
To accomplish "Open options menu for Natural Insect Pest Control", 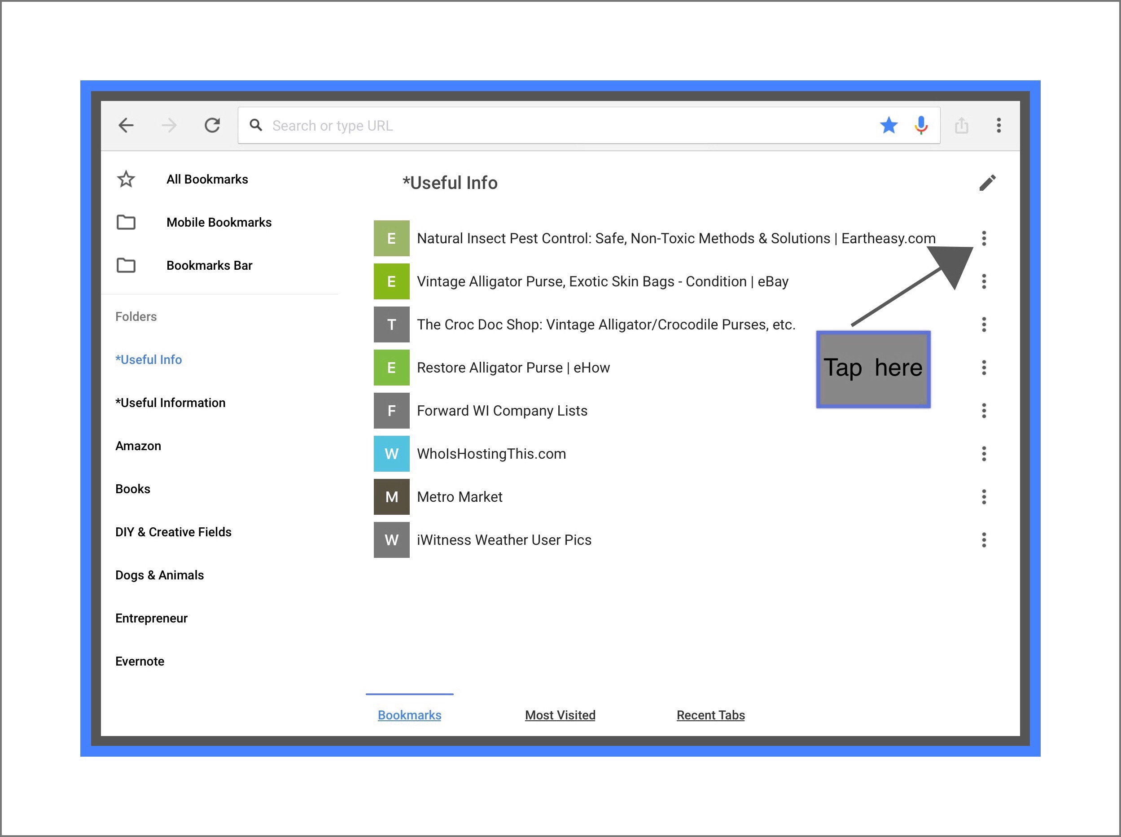I will pyautogui.click(x=984, y=238).
